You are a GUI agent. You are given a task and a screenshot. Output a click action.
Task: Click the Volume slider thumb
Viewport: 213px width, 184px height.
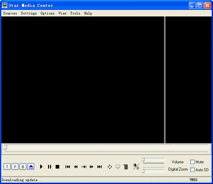[143, 160]
